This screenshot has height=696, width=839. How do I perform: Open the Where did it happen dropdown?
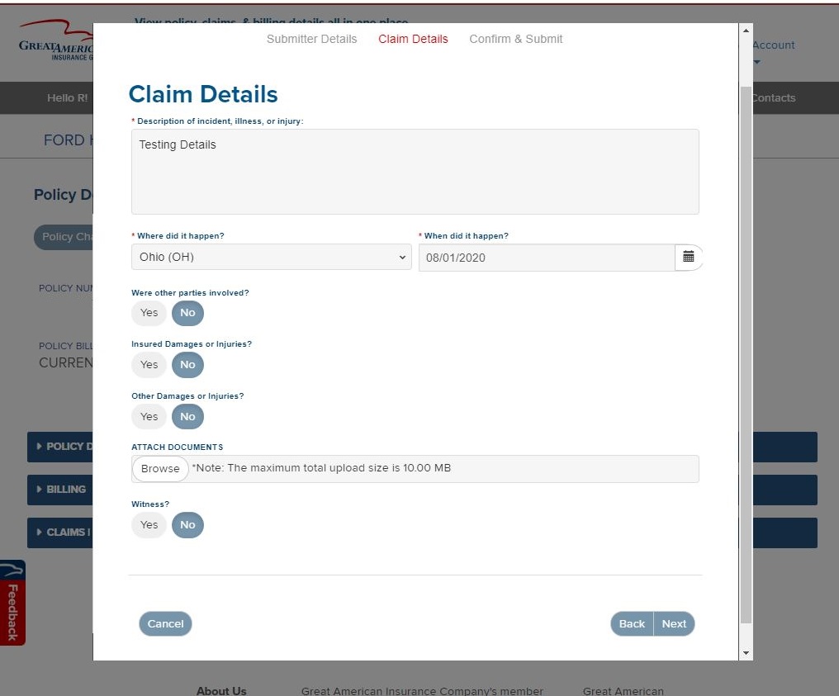pyautogui.click(x=272, y=257)
